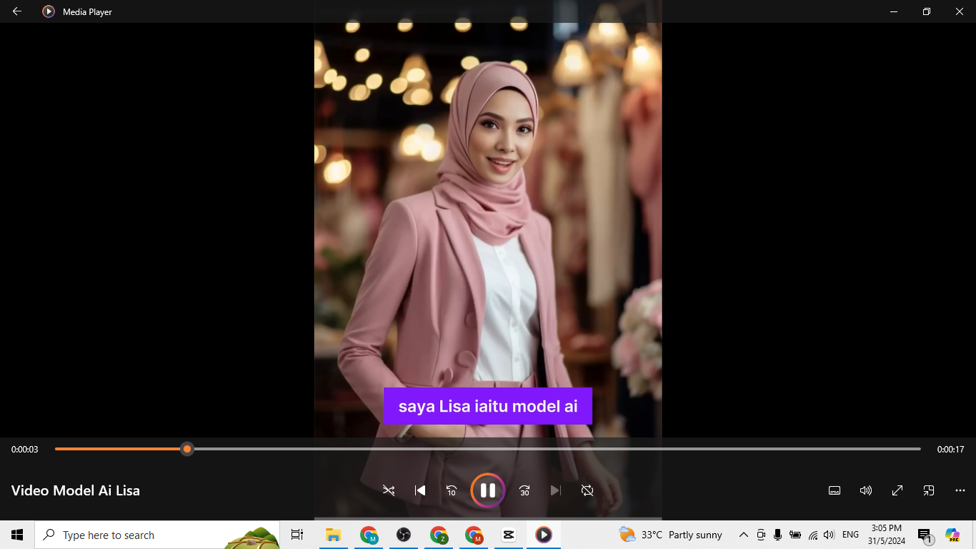Toggle shuffle playback
The height and width of the screenshot is (549, 976).
(x=389, y=490)
